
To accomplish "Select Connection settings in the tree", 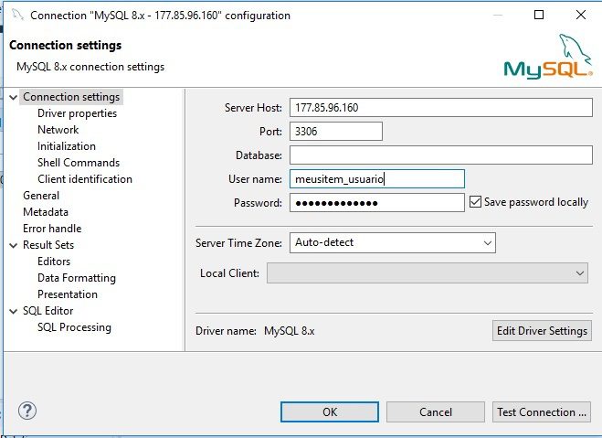I will pos(71,97).
